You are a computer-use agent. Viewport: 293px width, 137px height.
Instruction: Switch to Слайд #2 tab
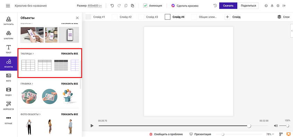pyautogui.click(x=122, y=17)
